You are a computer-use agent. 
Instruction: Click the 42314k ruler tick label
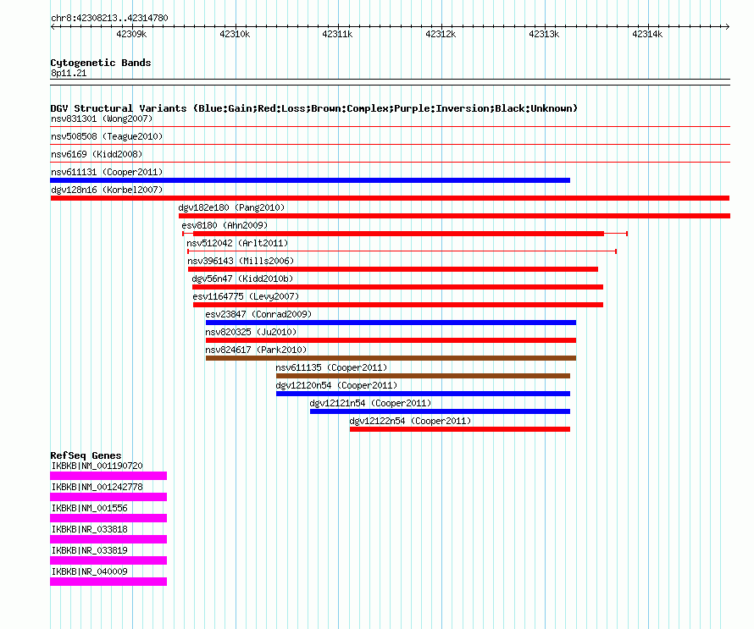click(647, 34)
